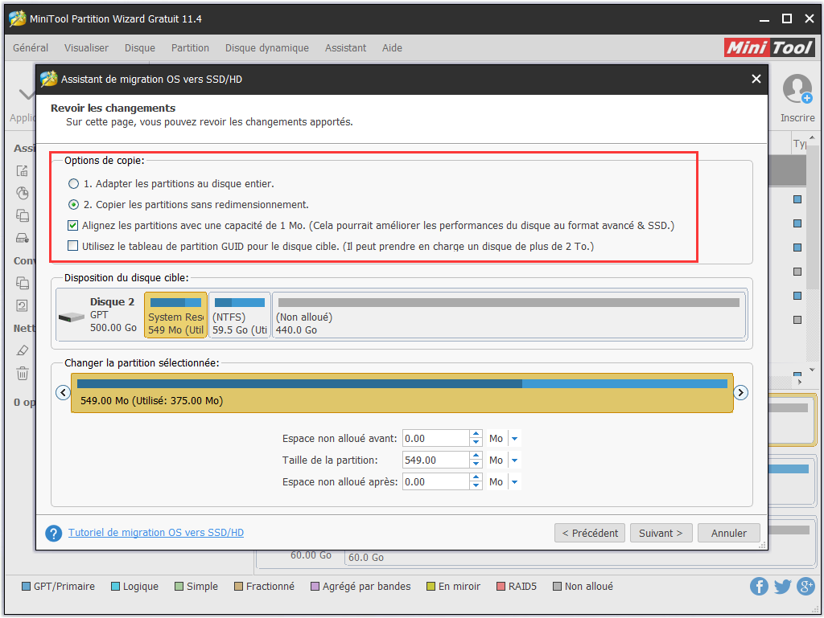Click the first icon under Convert section
Screen dimensions: 824x618
click(22, 284)
